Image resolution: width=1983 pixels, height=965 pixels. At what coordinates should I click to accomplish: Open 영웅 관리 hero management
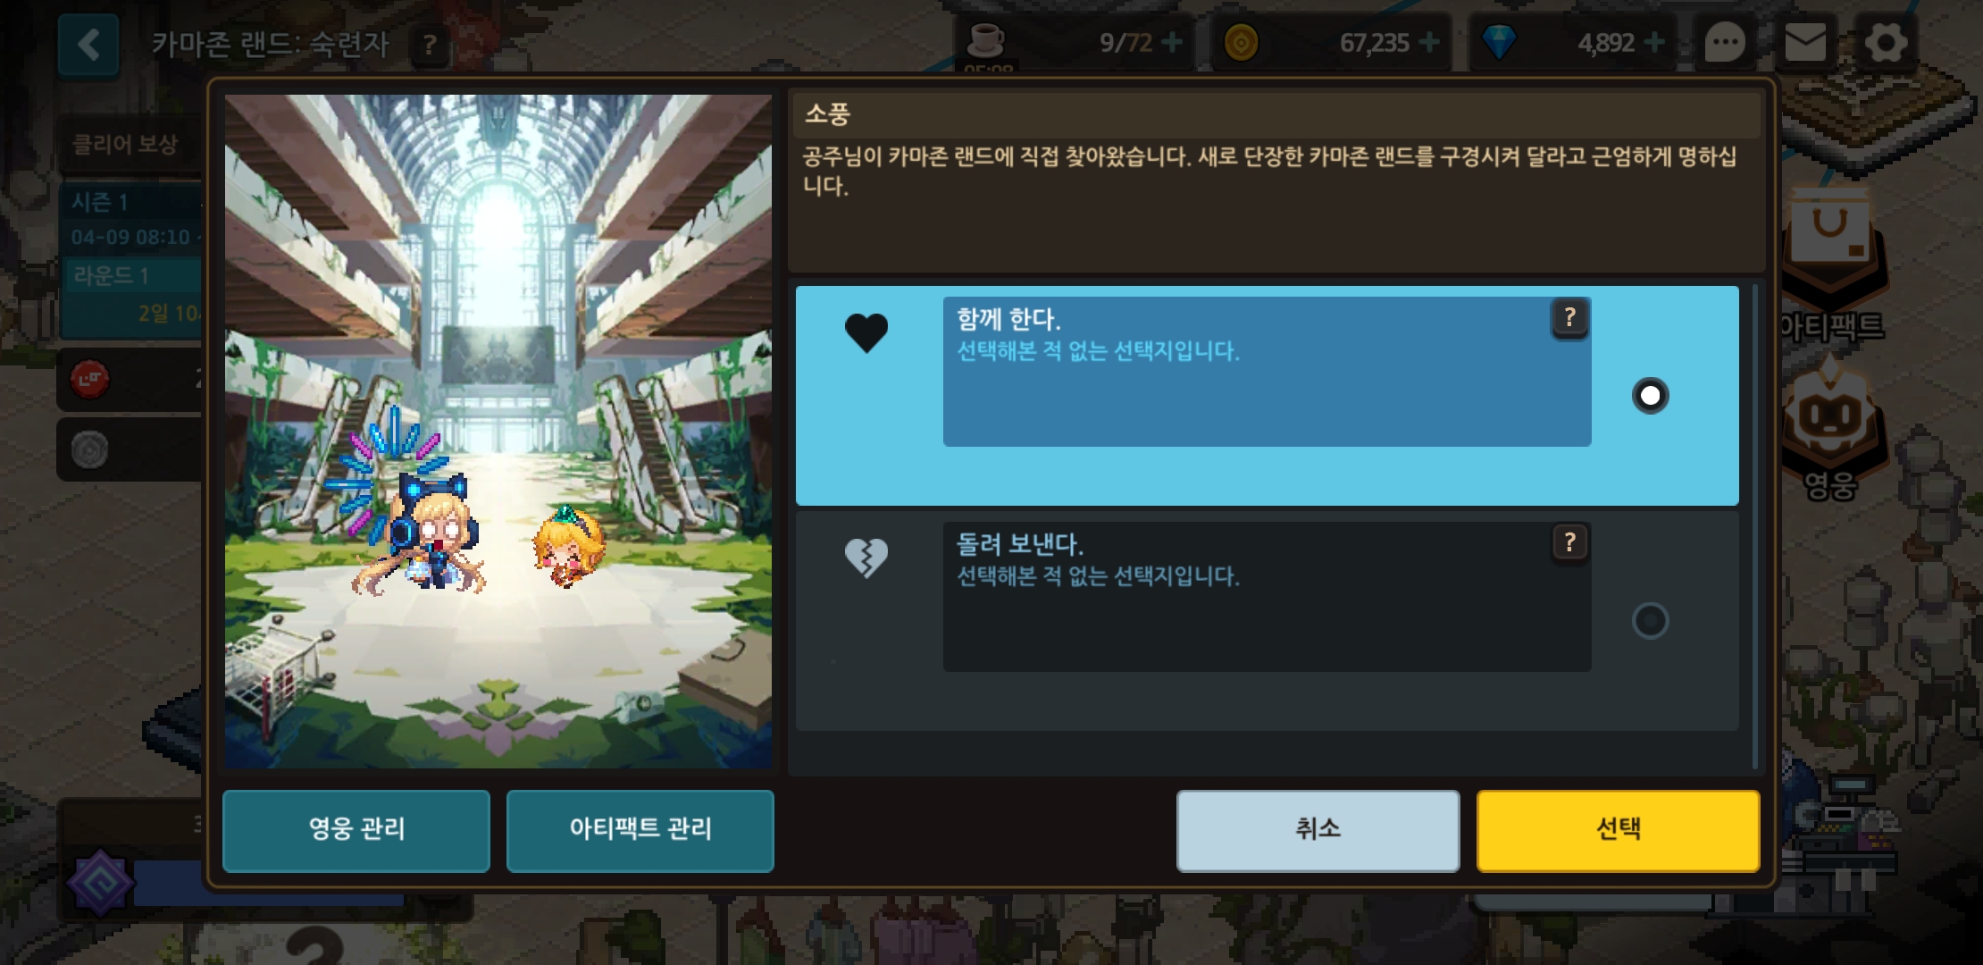tap(356, 830)
